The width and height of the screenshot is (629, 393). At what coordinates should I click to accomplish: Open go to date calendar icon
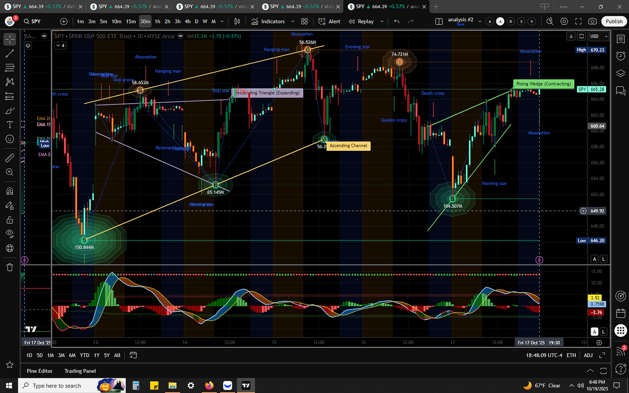(133, 355)
